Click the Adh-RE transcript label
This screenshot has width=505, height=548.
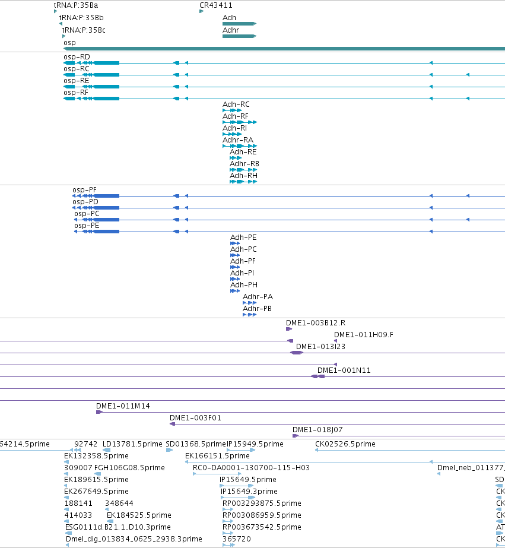243,151
